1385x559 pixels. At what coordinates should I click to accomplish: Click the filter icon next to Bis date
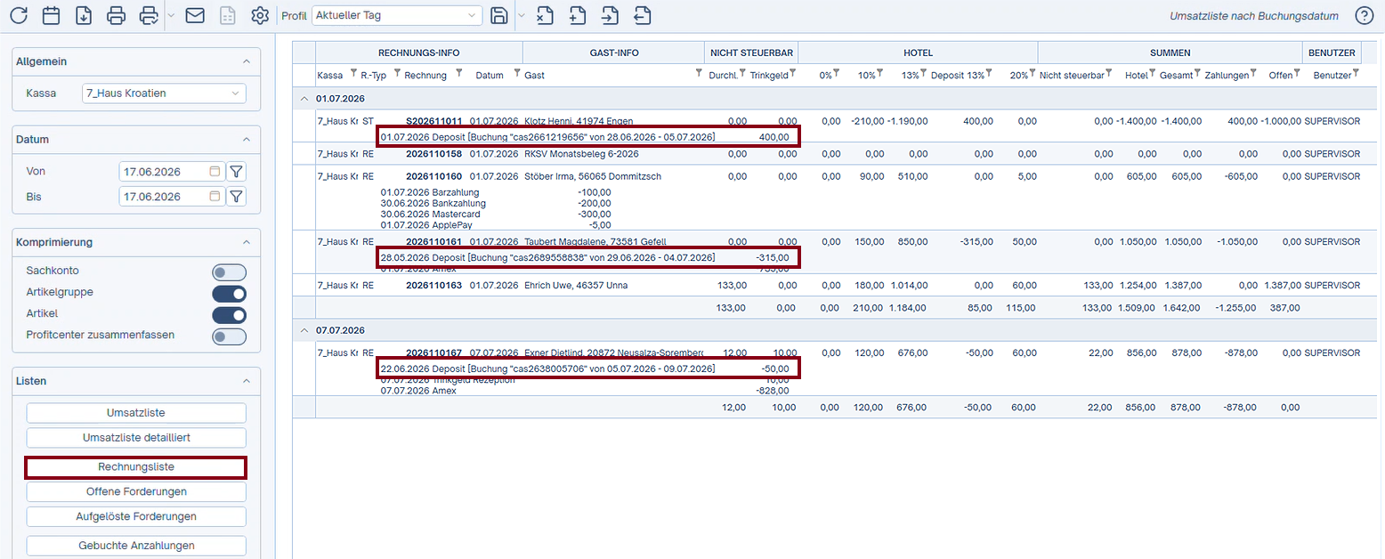coord(236,197)
